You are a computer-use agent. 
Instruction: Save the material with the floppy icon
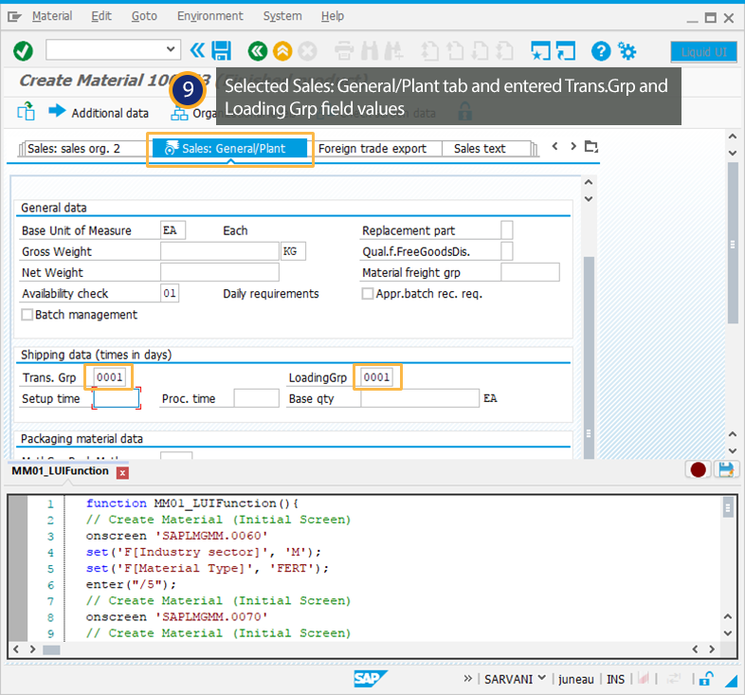coord(222,50)
